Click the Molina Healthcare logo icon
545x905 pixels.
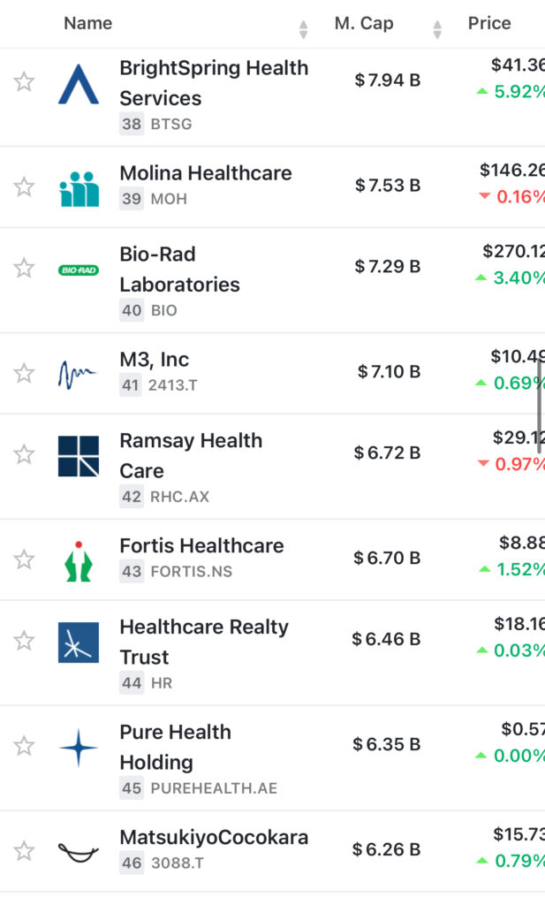pyautogui.click(x=79, y=188)
